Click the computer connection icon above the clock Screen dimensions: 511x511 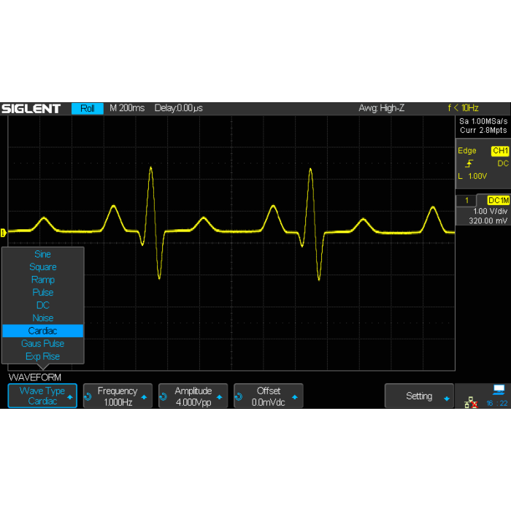pyautogui.click(x=499, y=389)
